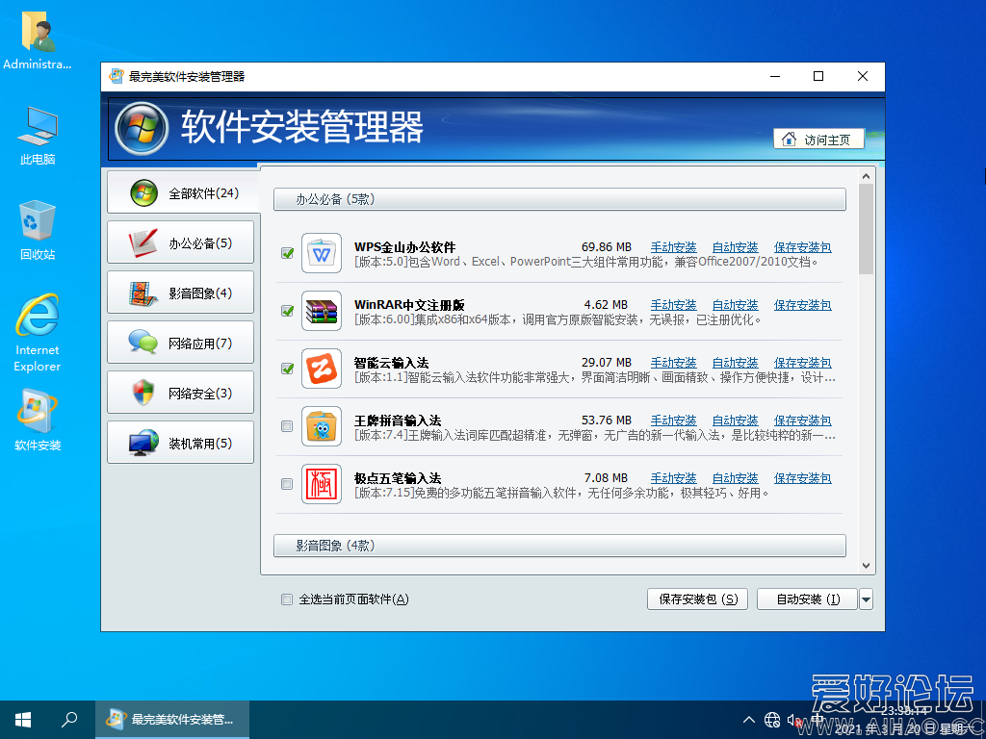986x739 pixels.
Task: Click 保存安装包 link for WinRAR中文注册版
Action: (x=802, y=305)
